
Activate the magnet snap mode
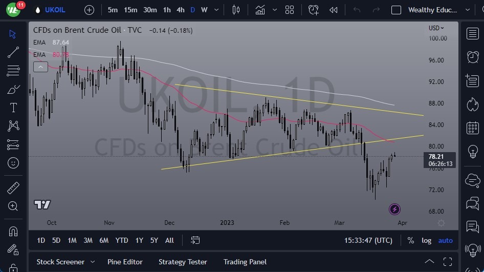pos(13,232)
